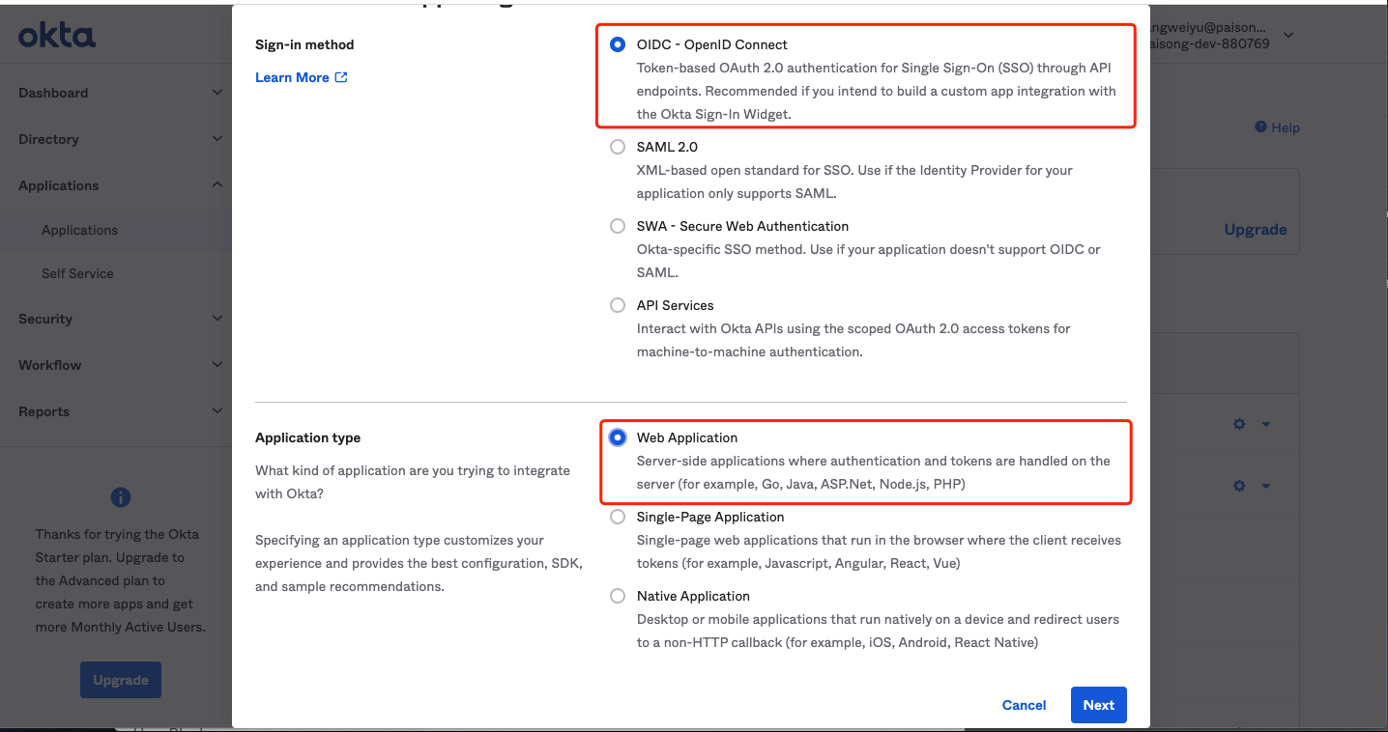Select OIDC - OpenID Connect radio button

[x=618, y=44]
